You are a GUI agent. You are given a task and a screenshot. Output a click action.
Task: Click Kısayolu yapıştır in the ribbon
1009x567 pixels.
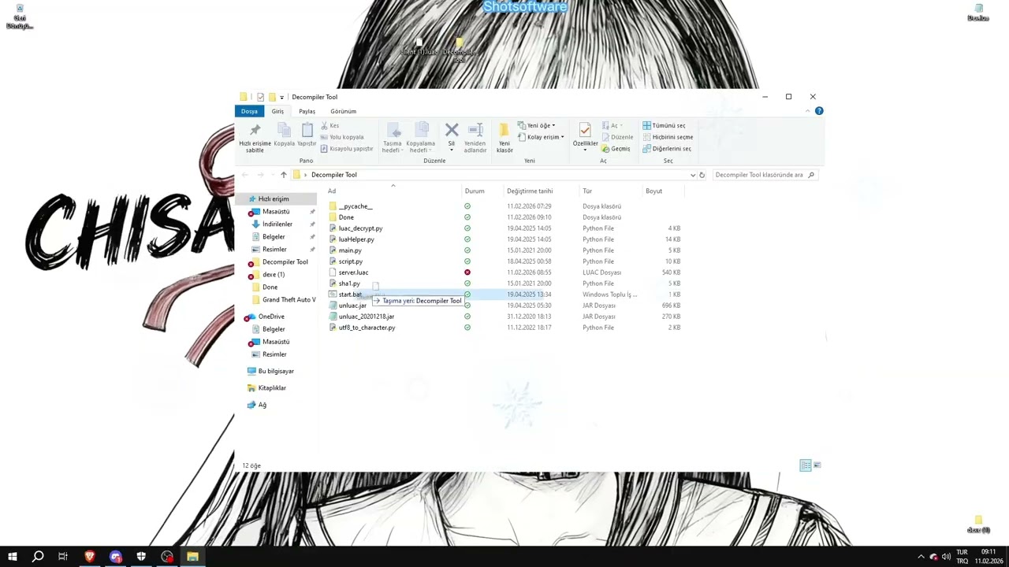[x=348, y=148]
